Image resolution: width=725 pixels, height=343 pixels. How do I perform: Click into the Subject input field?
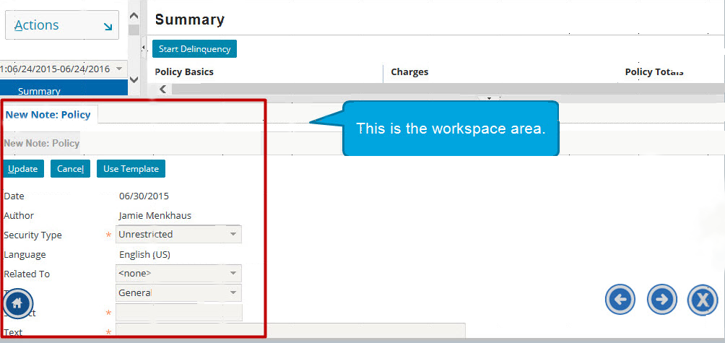[178, 313]
